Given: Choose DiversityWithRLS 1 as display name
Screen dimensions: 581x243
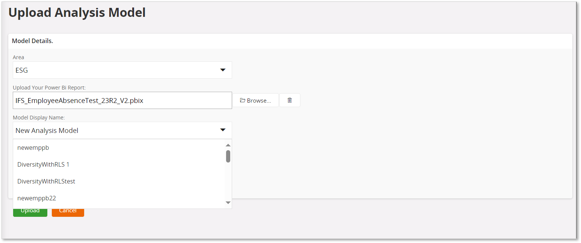Looking at the screenshot, I should coord(43,164).
